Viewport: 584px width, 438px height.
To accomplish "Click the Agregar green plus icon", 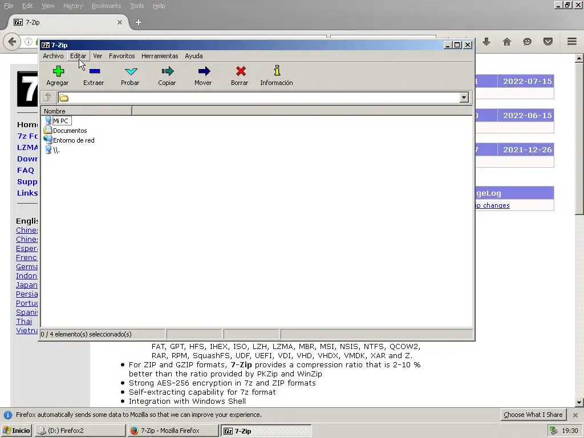I will (x=58, y=71).
